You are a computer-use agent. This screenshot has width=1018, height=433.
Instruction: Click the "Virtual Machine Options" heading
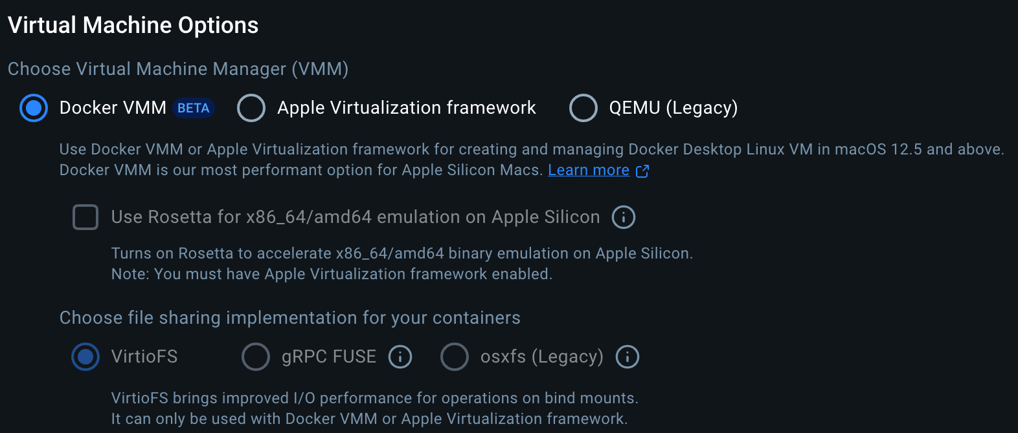(133, 25)
